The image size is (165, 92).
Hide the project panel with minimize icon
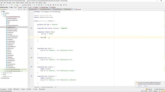[x=27, y=9]
